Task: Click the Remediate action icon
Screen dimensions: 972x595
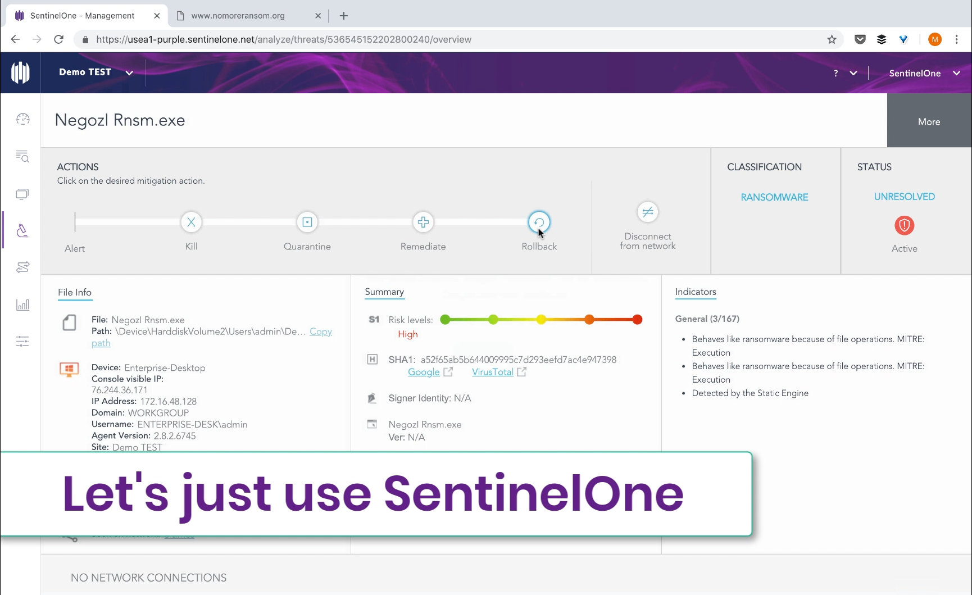Action: pos(423,222)
